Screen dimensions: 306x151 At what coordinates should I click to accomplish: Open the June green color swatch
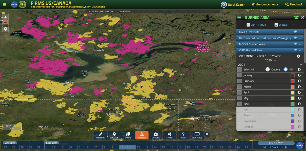(x=292, y=104)
